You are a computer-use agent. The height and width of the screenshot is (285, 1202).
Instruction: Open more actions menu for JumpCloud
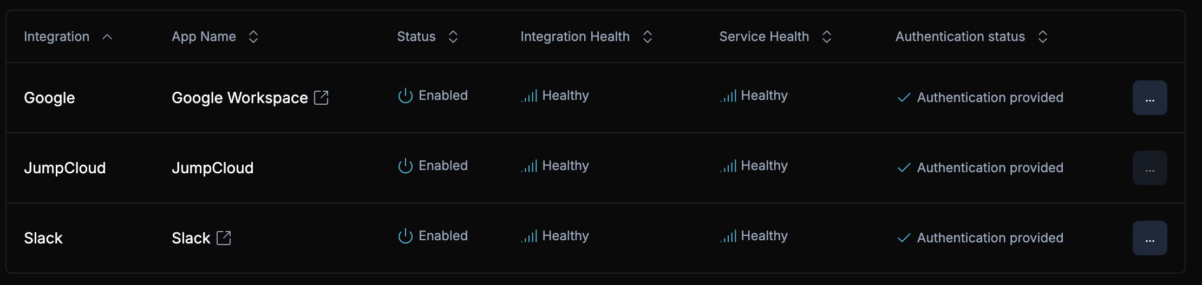point(1149,168)
